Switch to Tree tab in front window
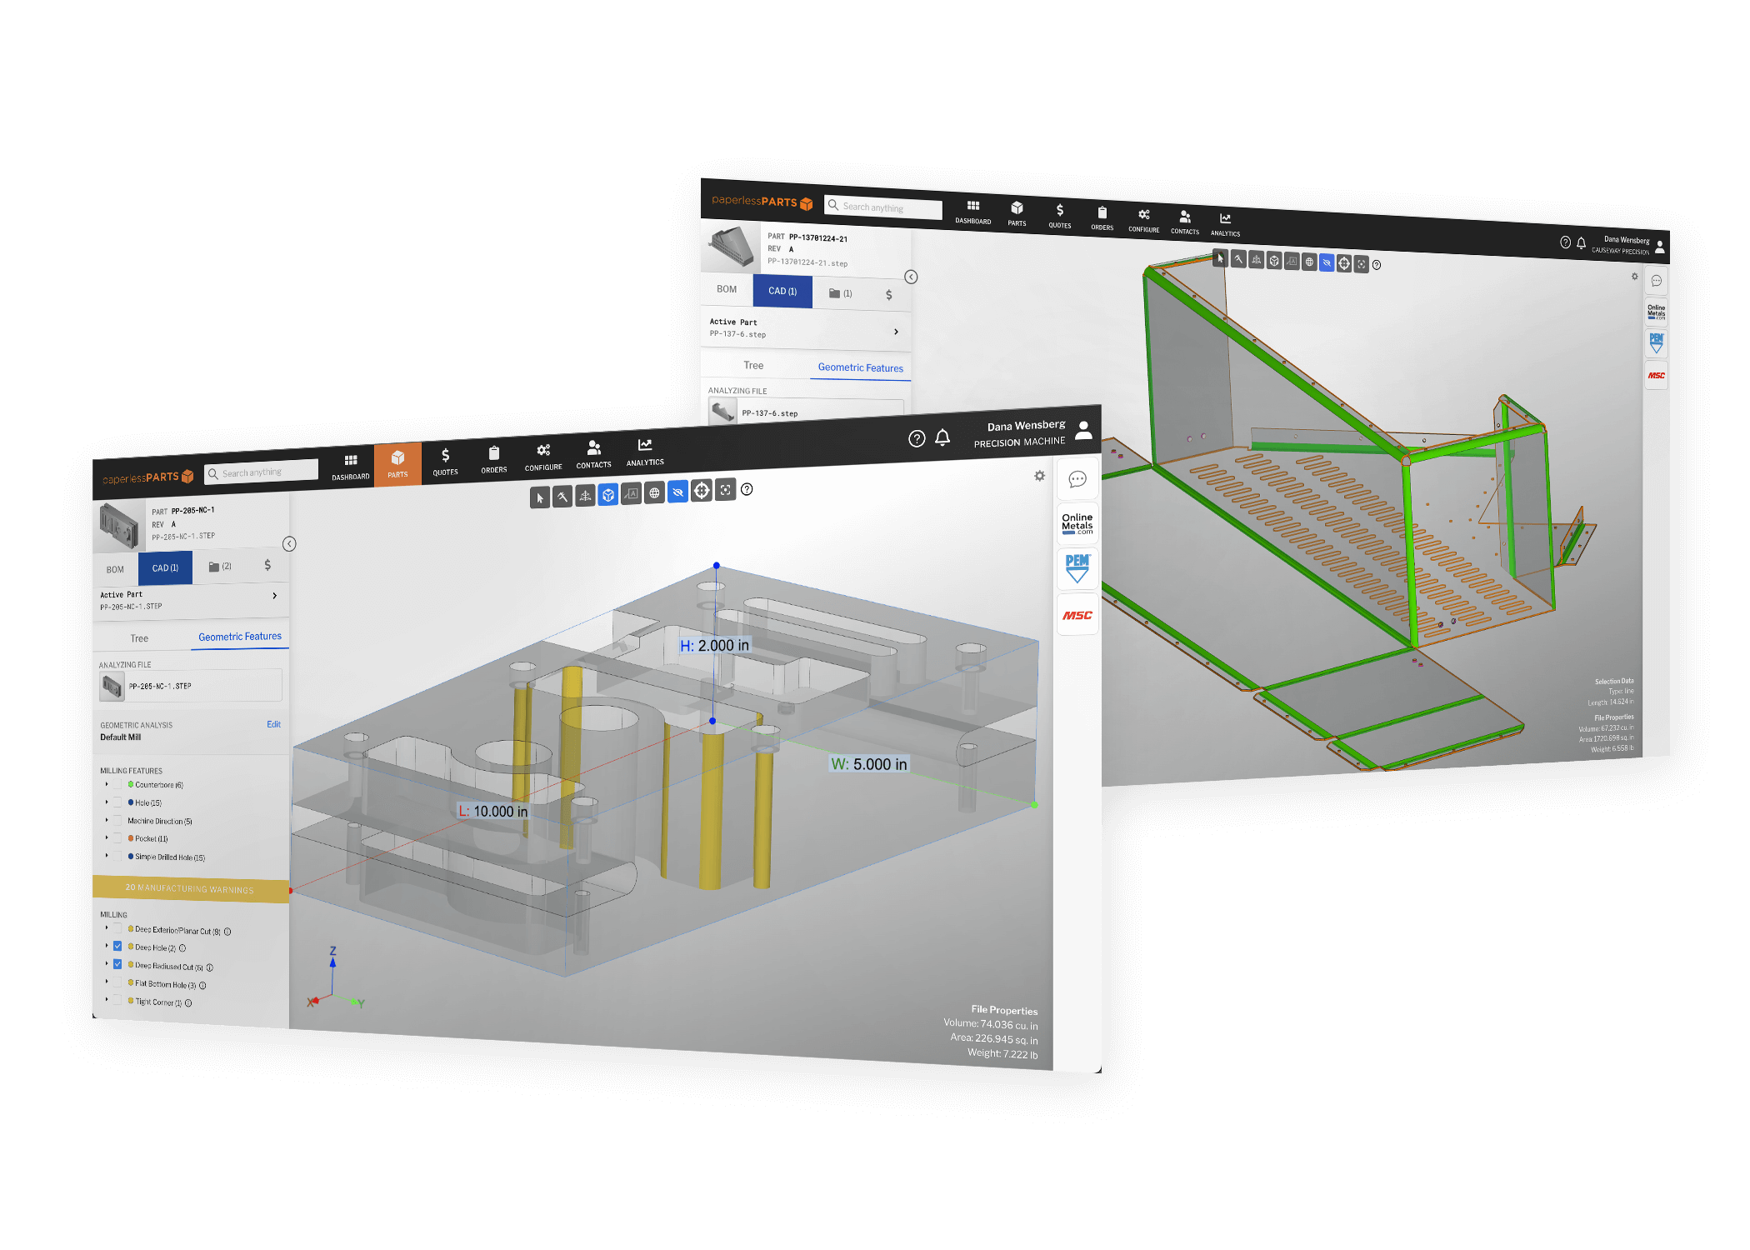The image size is (1750, 1250). tap(139, 638)
